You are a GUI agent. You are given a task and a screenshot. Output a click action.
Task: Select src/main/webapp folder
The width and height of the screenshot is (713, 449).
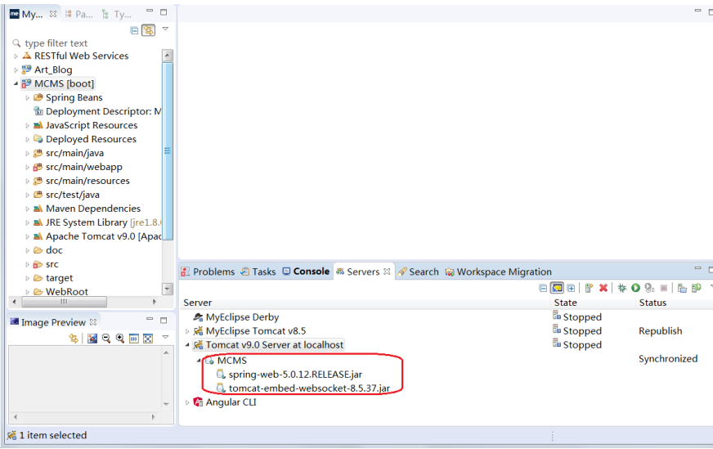tap(78, 167)
